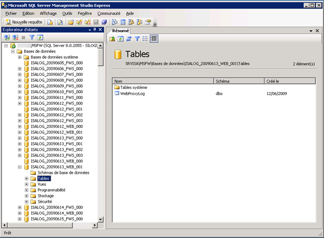Click the greyed-out floppy disk save icon

click(x=96, y=22)
